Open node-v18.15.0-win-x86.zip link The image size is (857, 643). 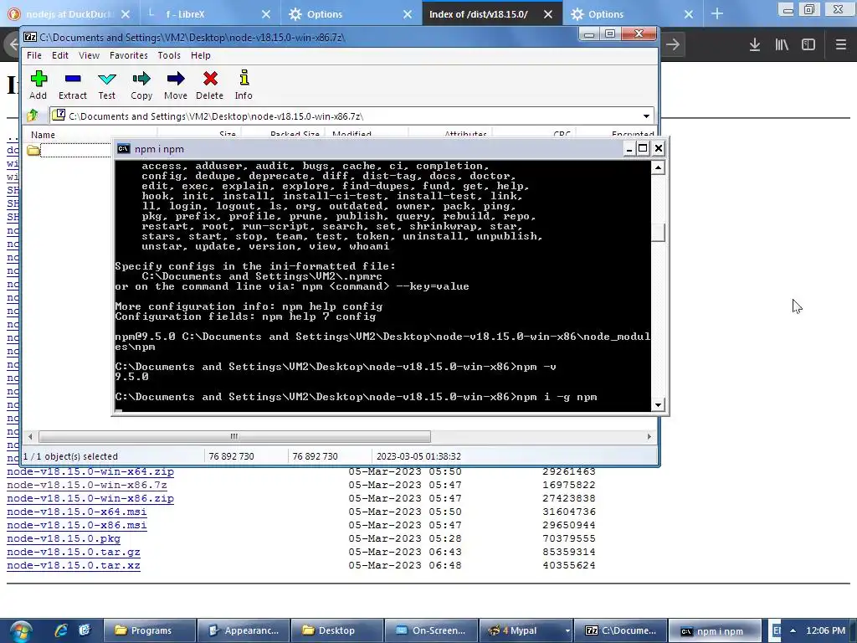click(90, 498)
